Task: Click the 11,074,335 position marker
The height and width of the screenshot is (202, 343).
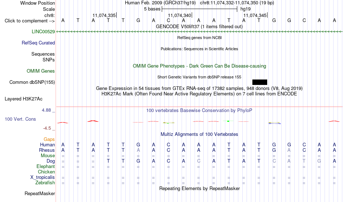Action: click(x=104, y=15)
